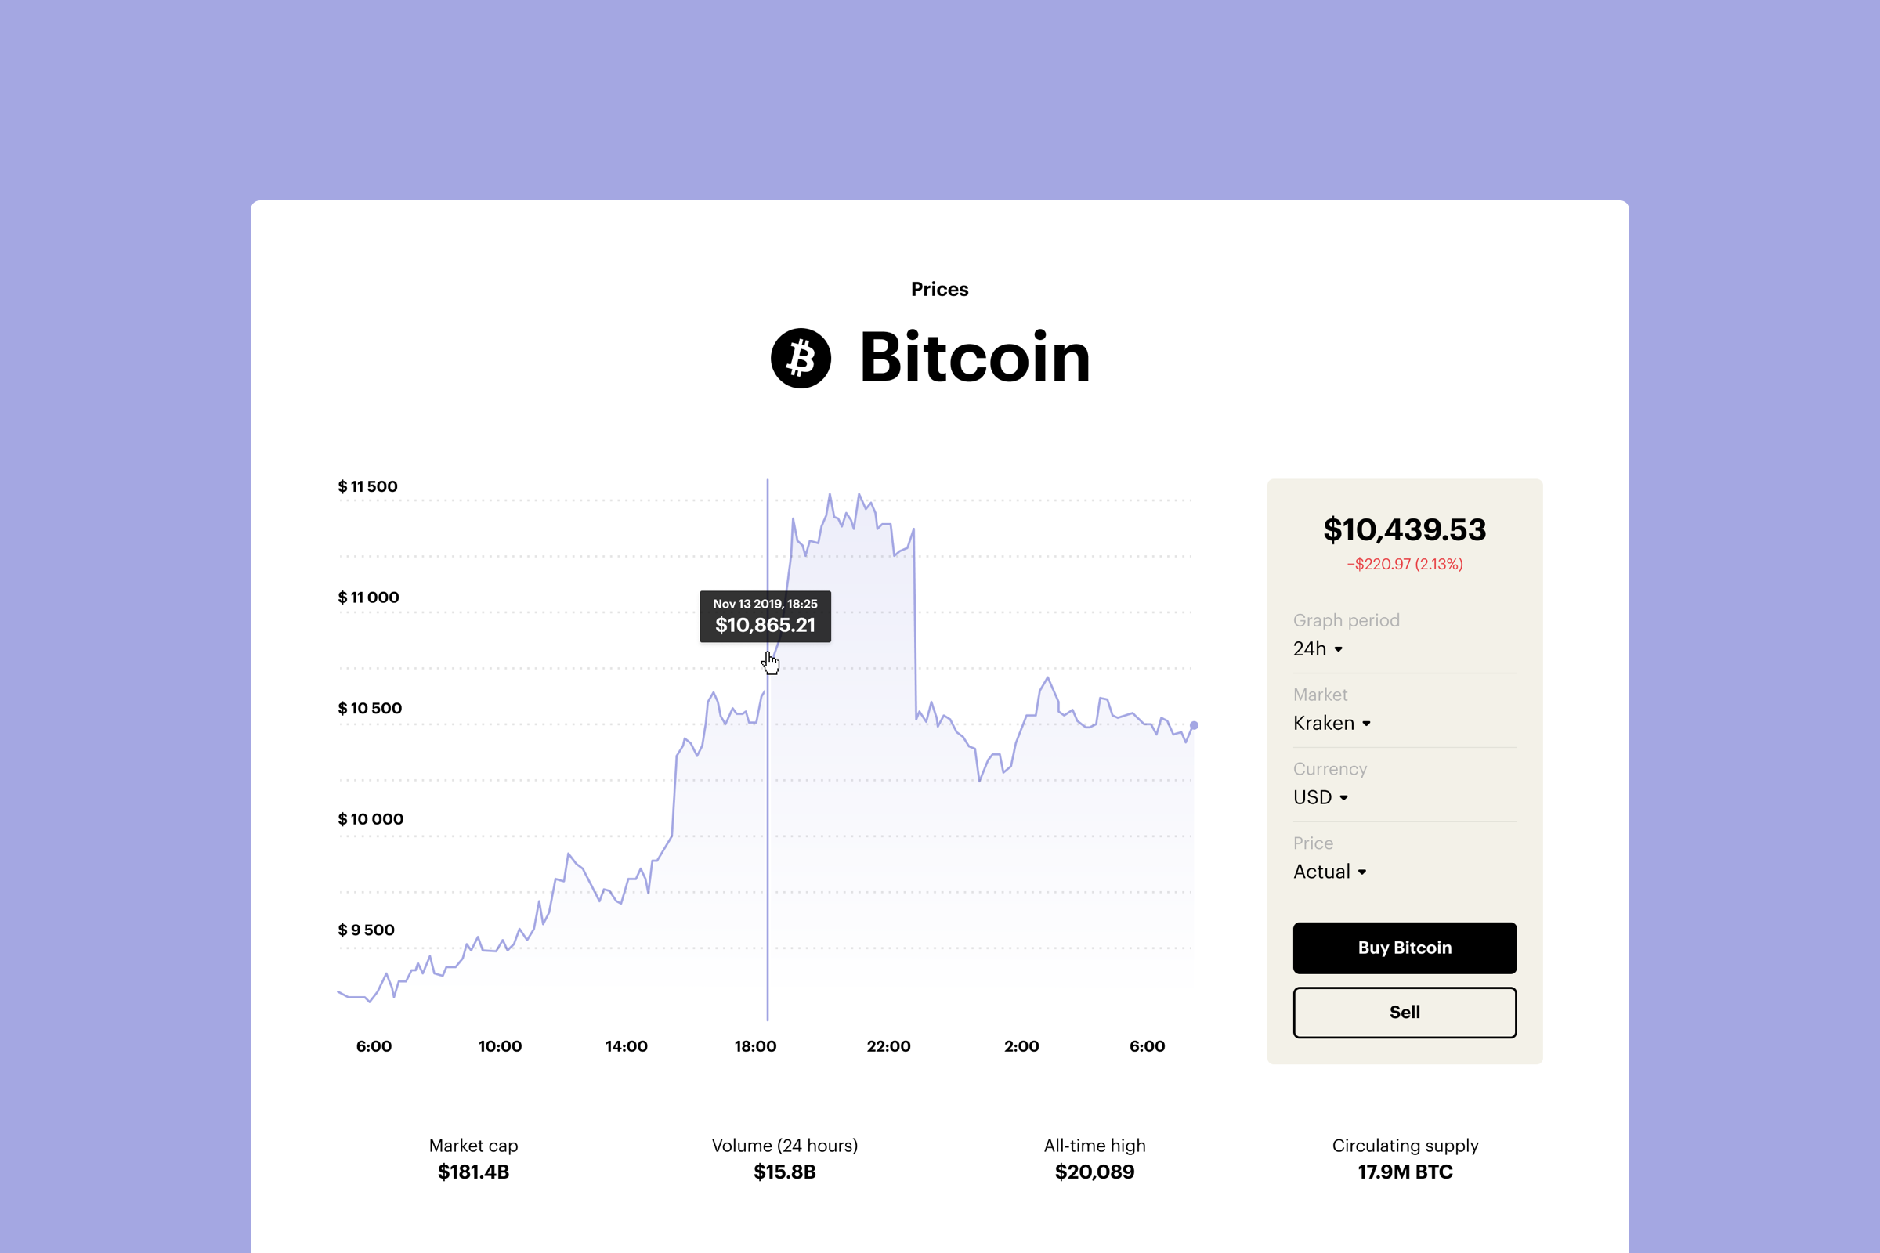This screenshot has width=1880, height=1253.
Task: Click the Market cap $181.4B stat
Action: pos(473,1159)
